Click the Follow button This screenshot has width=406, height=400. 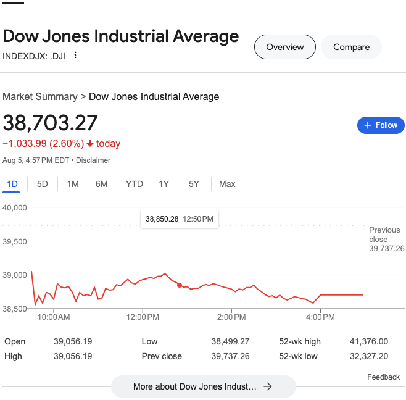[381, 125]
